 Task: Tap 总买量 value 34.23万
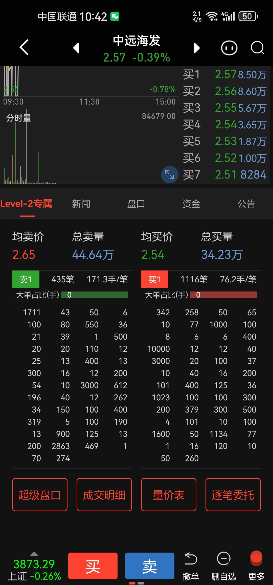[x=222, y=255]
